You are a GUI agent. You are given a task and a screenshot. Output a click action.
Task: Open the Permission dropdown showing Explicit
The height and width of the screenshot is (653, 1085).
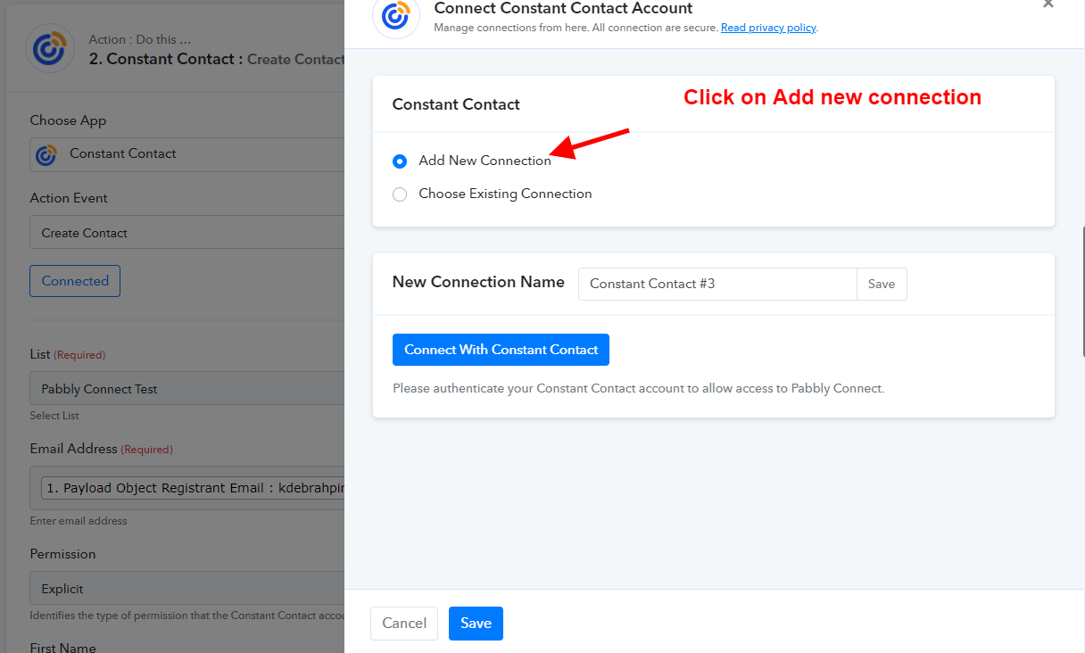pyautogui.click(x=187, y=589)
